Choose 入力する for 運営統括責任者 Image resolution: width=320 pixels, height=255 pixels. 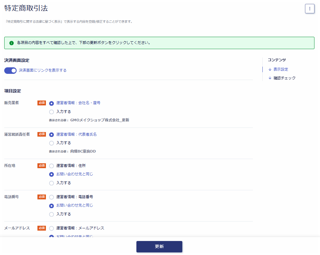(x=51, y=143)
